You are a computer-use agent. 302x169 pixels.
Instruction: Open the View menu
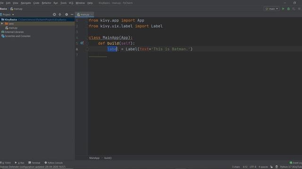(16, 3)
